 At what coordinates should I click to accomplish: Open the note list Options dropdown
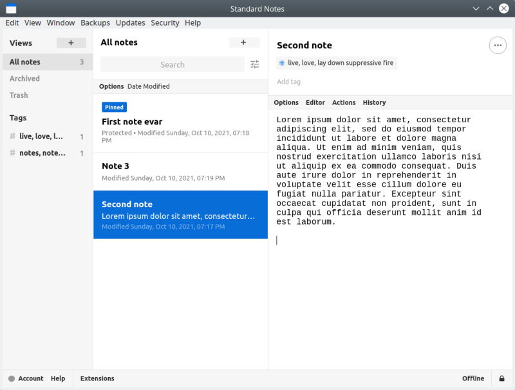pos(111,86)
